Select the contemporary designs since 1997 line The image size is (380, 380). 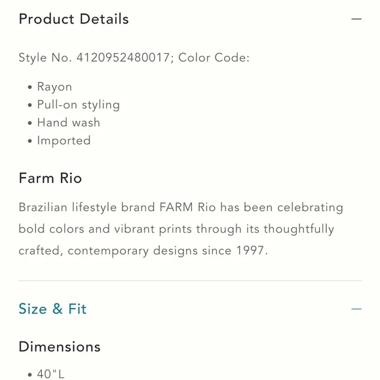point(143,250)
